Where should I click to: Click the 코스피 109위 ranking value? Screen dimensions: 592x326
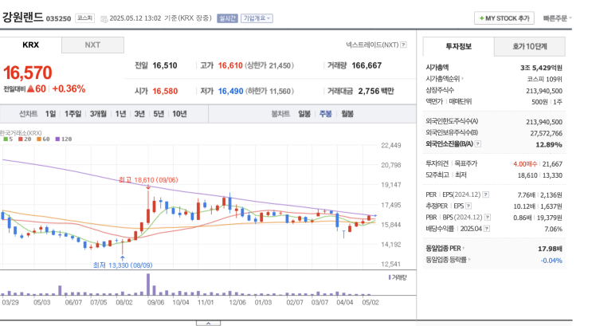544,80
